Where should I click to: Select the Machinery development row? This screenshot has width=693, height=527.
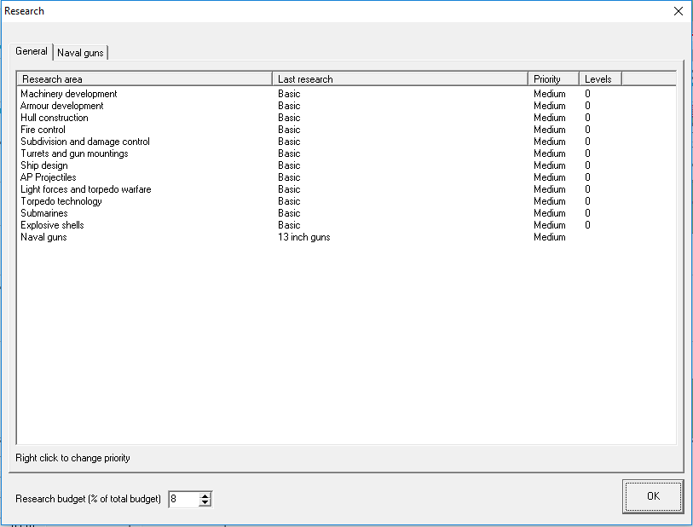[69, 94]
